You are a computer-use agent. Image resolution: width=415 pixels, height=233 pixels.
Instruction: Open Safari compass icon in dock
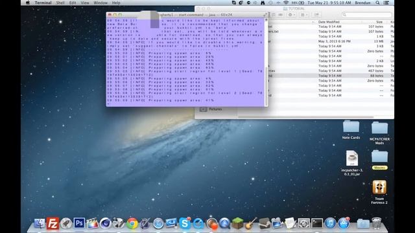tap(158, 224)
